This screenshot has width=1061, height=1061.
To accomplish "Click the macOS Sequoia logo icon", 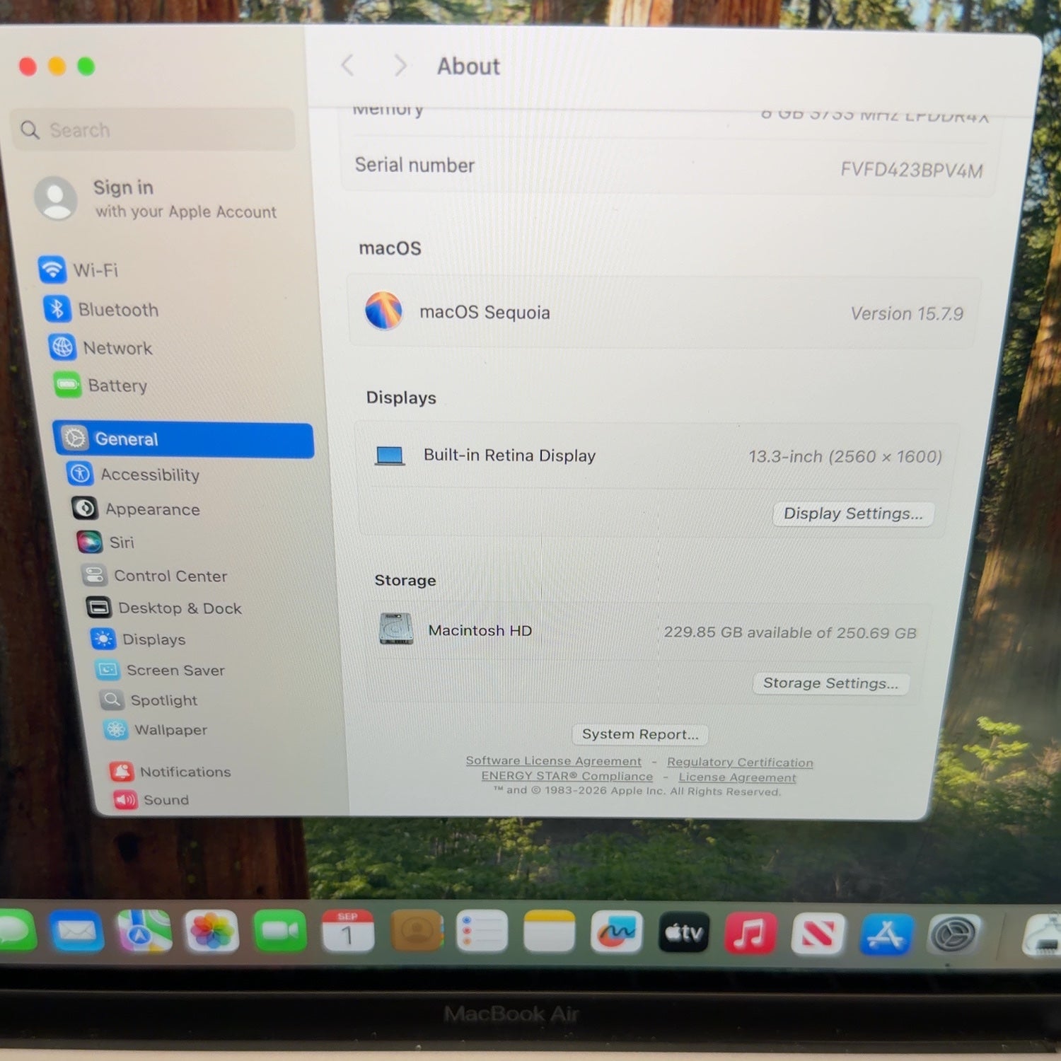I will [x=384, y=311].
